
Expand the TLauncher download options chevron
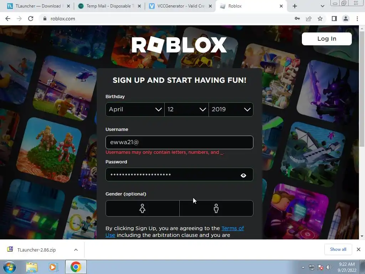(76, 250)
